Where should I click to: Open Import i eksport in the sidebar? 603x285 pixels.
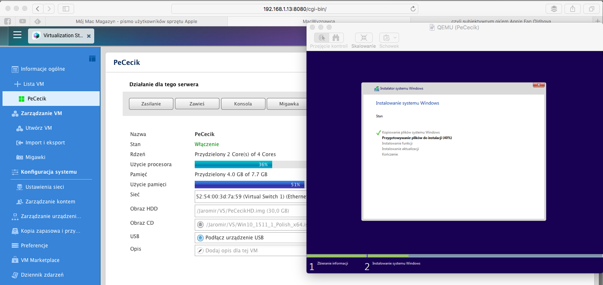click(x=45, y=143)
